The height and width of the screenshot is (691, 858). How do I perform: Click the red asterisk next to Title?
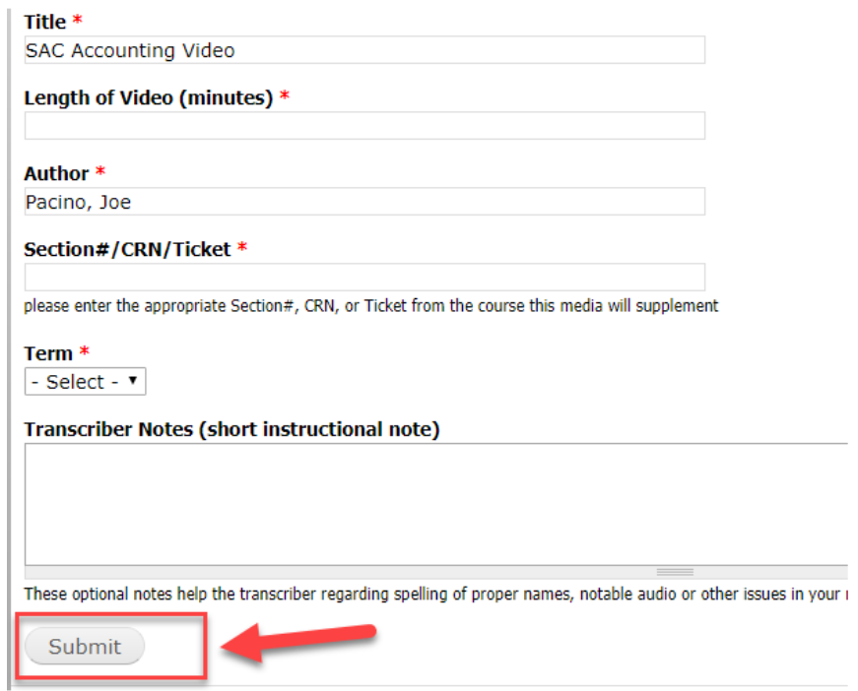[78, 22]
